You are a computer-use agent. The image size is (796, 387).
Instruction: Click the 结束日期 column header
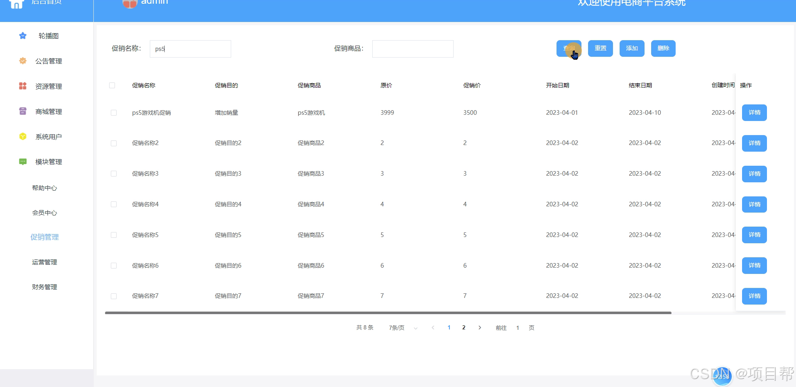tap(640, 85)
